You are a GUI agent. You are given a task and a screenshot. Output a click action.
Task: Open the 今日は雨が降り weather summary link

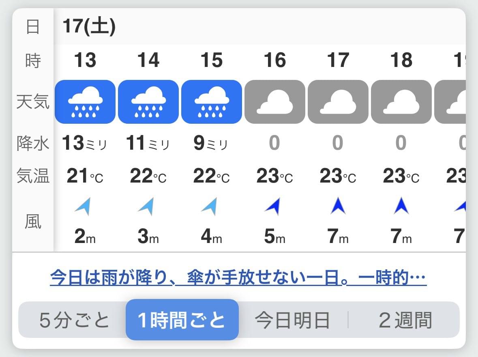coord(238,277)
